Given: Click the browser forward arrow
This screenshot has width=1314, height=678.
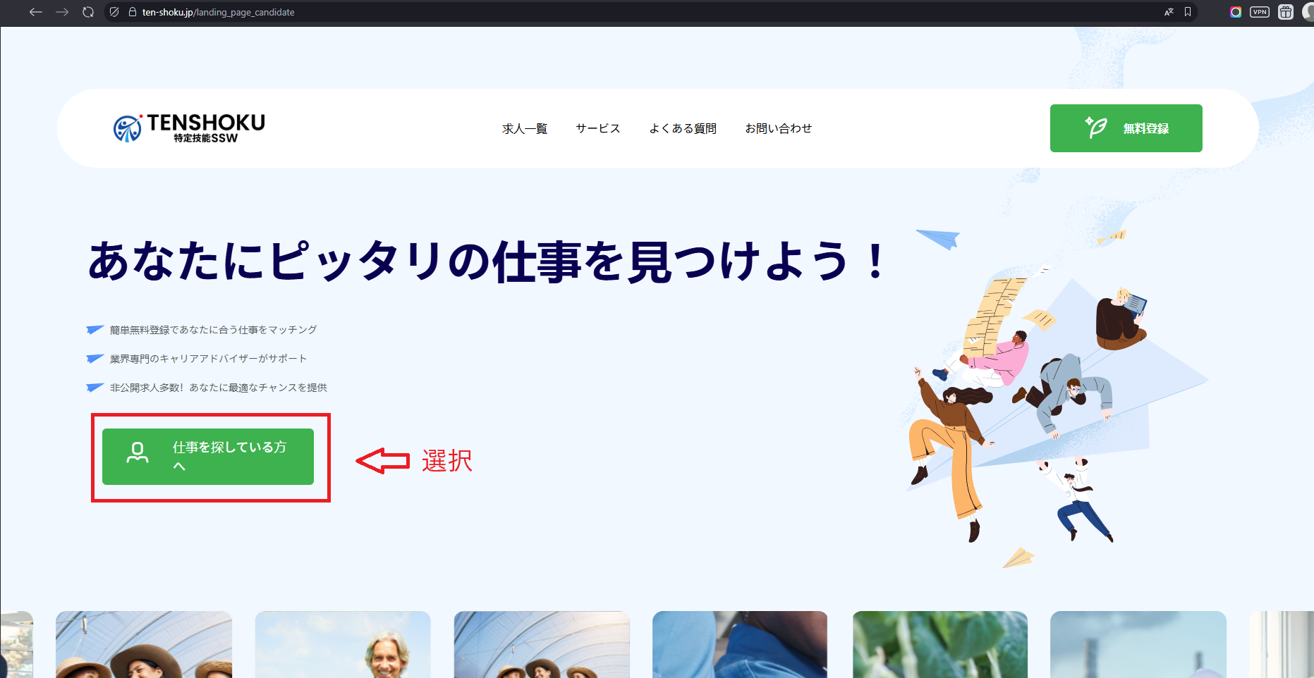Looking at the screenshot, I should pyautogui.click(x=62, y=12).
